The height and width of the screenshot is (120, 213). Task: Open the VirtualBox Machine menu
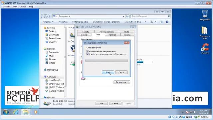click(x=6, y=7)
